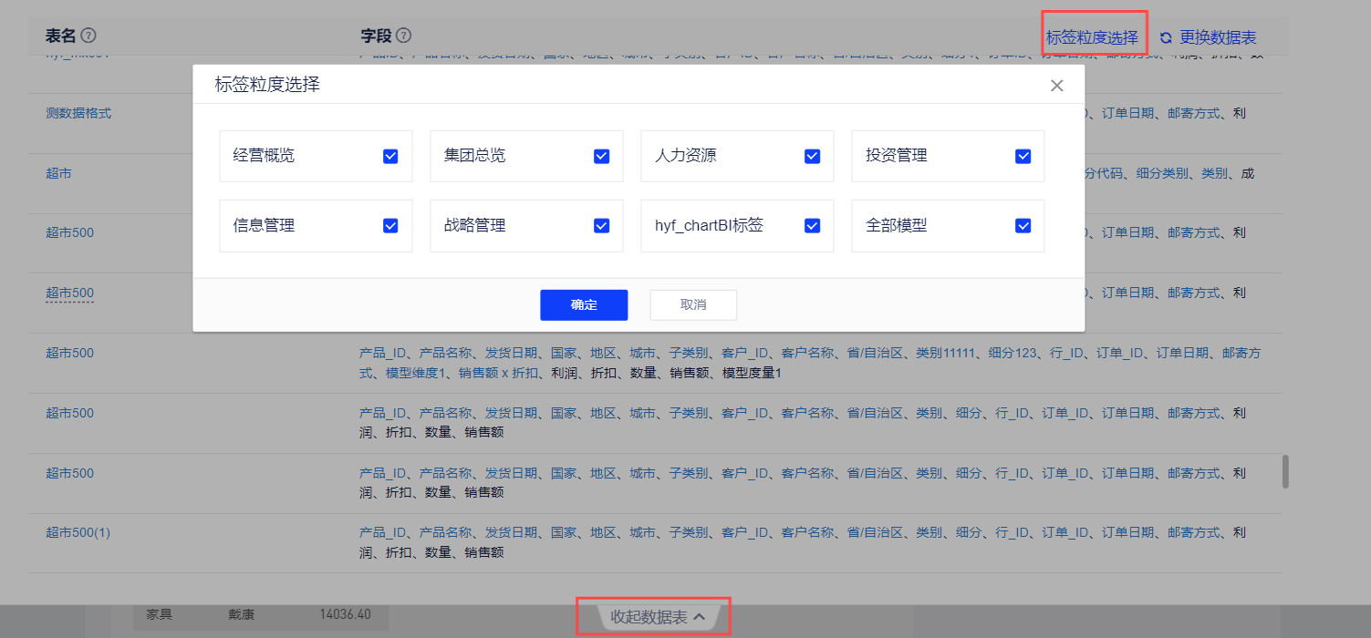Toggle the hyf_chartBI标签 checkbox
Image resolution: width=1371 pixels, height=638 pixels.
(812, 225)
